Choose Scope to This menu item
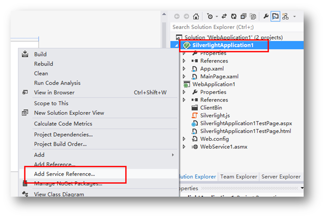The image size is (325, 218). pos(99,103)
